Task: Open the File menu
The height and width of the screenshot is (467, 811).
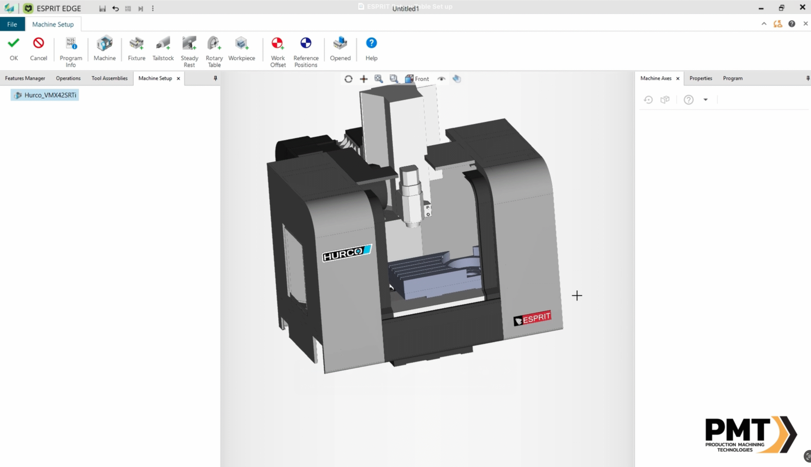Action: 12,24
